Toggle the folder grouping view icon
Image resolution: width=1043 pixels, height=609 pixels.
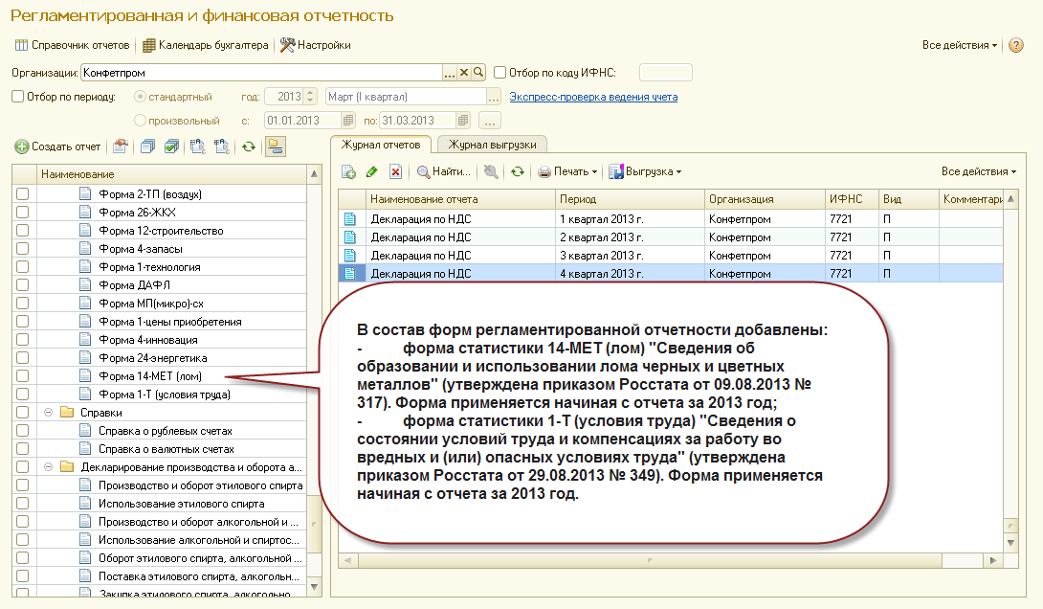276,147
